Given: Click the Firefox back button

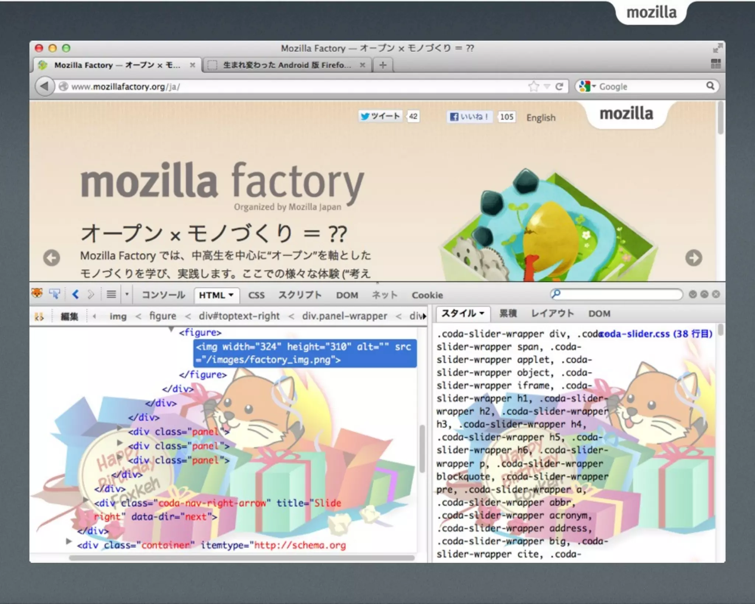Looking at the screenshot, I should pyautogui.click(x=45, y=86).
